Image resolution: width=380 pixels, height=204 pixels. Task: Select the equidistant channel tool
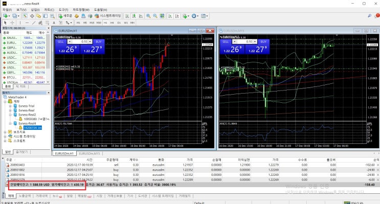click(x=40, y=22)
